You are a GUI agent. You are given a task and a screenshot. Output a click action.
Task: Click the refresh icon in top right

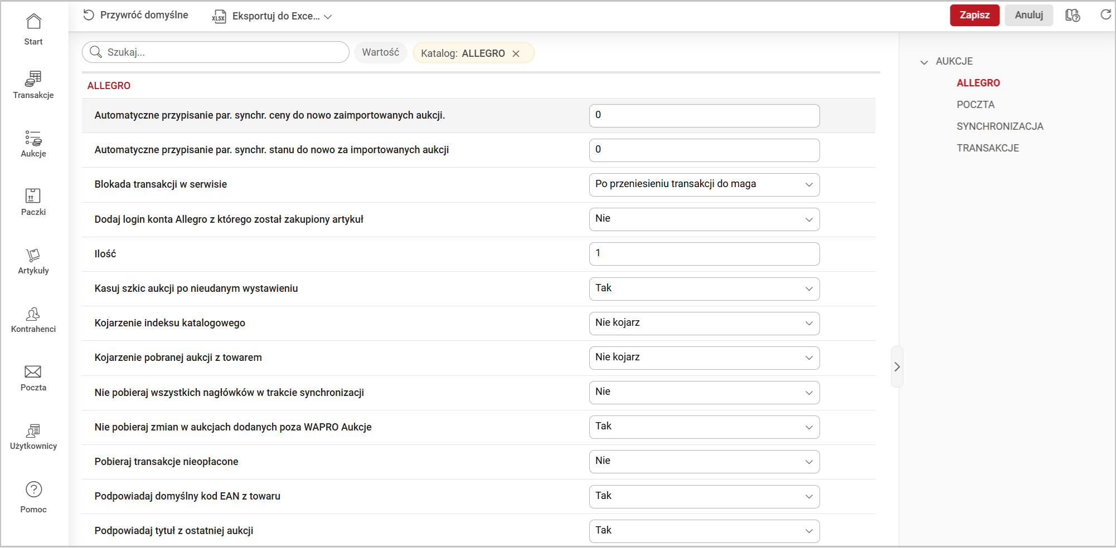(1105, 15)
